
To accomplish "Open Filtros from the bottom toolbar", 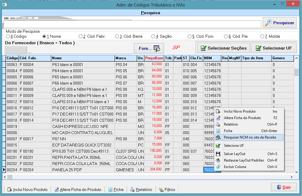I will [x=167, y=190].
